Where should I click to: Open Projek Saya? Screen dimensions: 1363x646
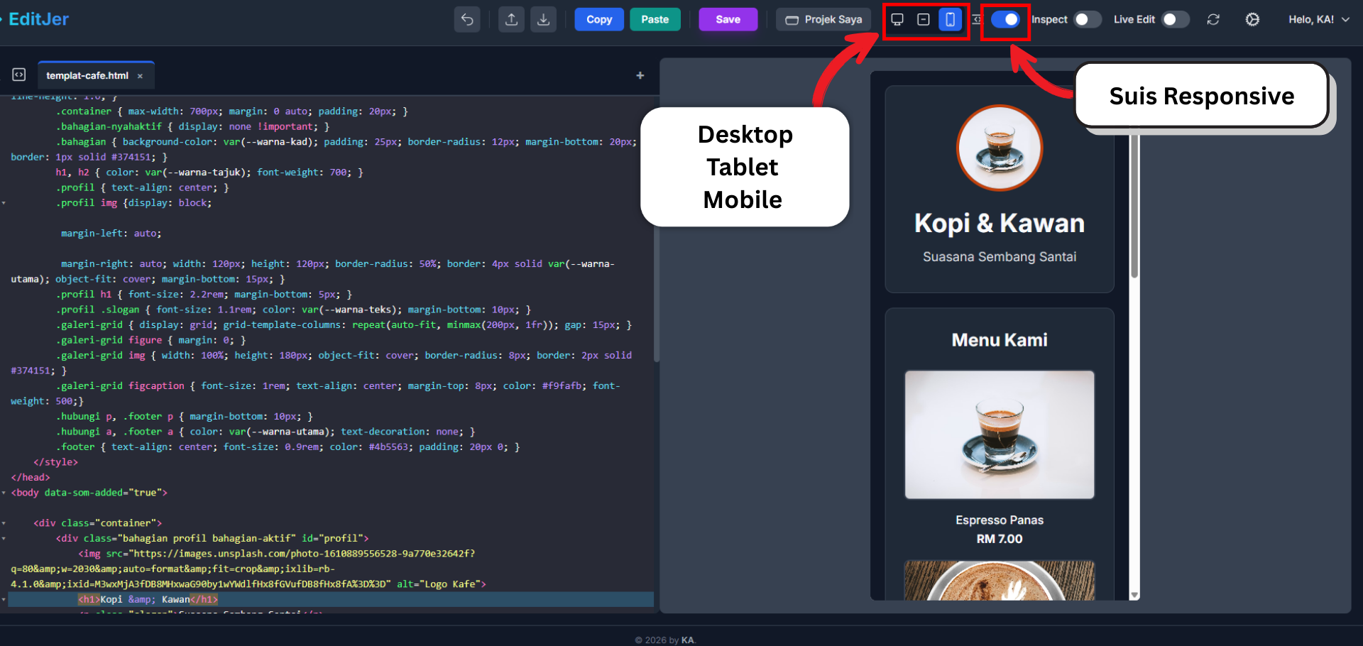pos(823,20)
